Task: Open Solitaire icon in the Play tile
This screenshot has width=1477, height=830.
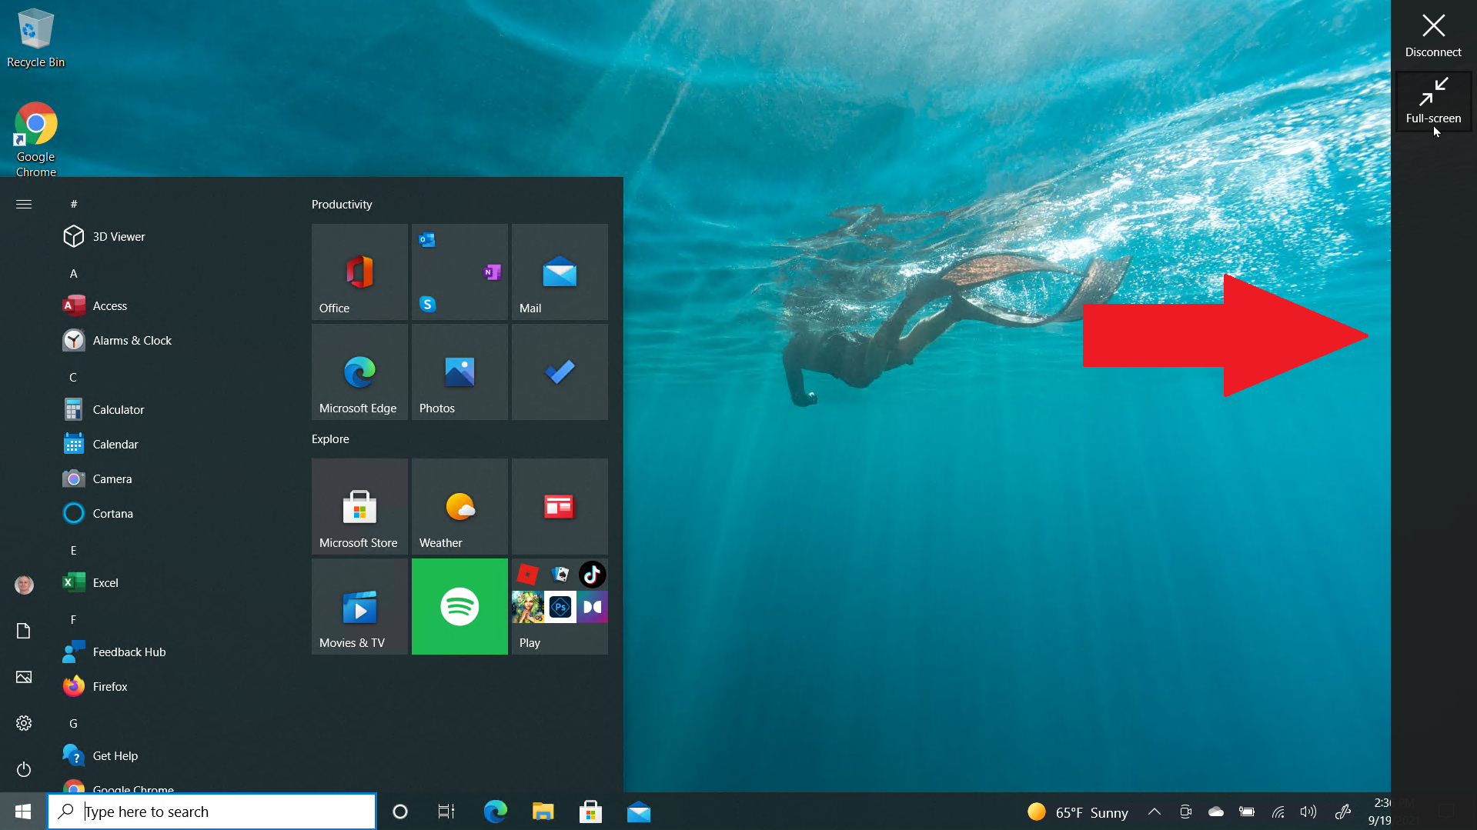Action: point(560,575)
